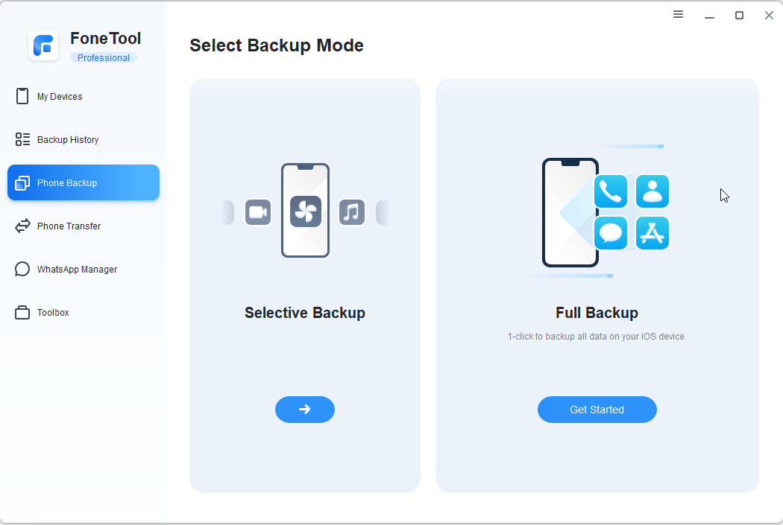Click the FoneTool logo icon

click(43, 46)
